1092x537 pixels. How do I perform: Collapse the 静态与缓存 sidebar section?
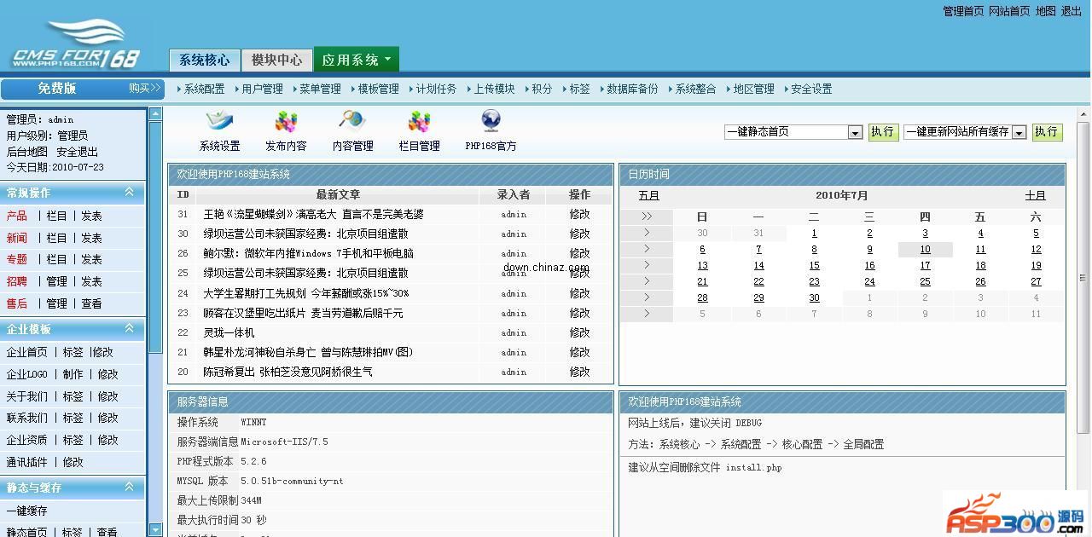130,487
